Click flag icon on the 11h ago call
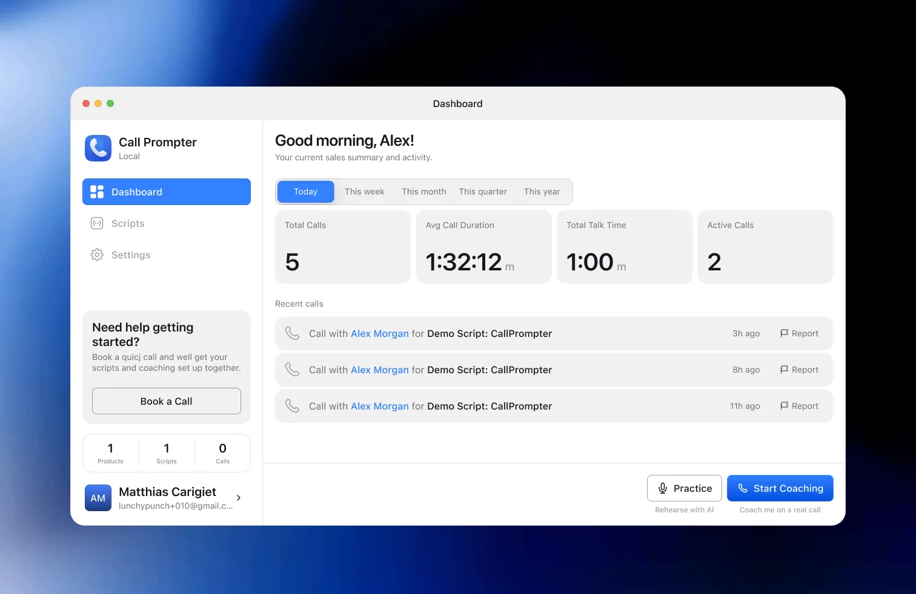This screenshot has width=916, height=594. [784, 406]
